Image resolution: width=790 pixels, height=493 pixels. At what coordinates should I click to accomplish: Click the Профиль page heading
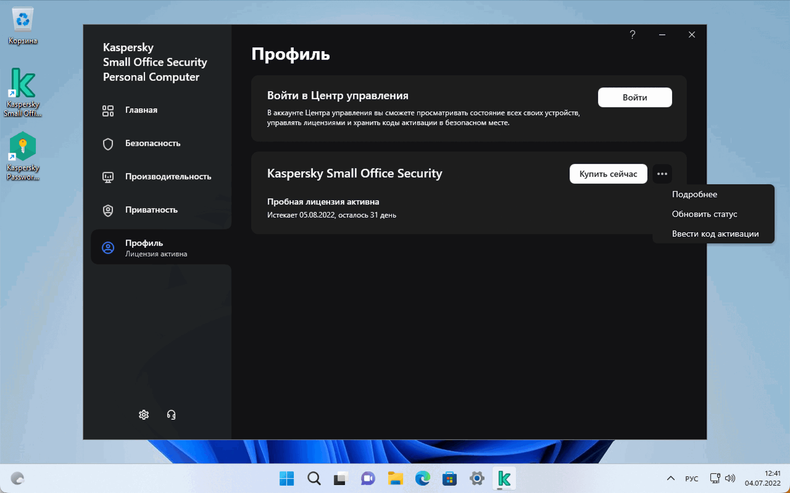(291, 54)
